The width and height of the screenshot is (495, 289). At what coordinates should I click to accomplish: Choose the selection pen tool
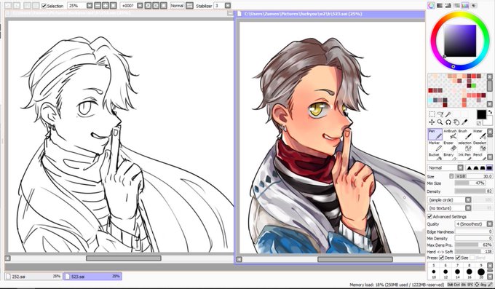click(x=464, y=146)
